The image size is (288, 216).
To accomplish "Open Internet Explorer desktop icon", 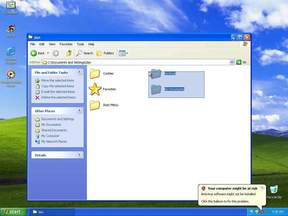I will click(11, 56).
